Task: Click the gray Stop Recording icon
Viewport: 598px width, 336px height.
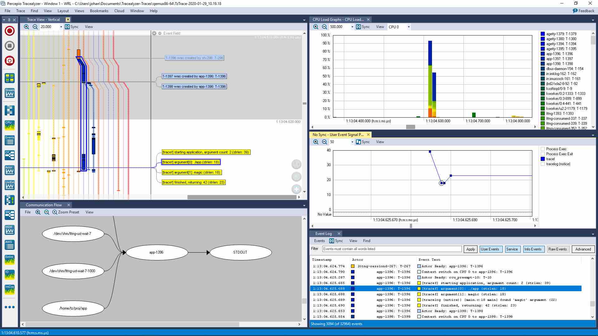Action: point(10,46)
